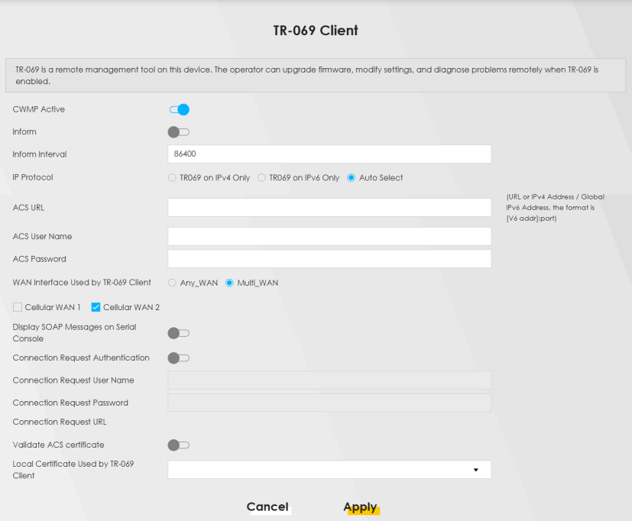This screenshot has height=521, width=632.
Task: Select Any_WAN interface radio button
Action: click(172, 283)
